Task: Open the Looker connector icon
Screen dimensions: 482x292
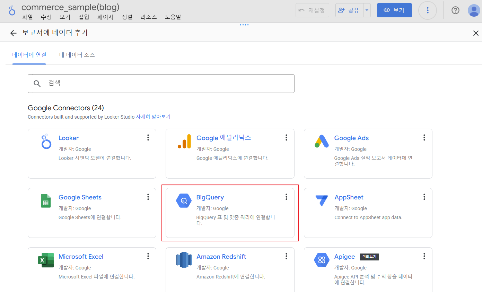Action: coord(46,141)
